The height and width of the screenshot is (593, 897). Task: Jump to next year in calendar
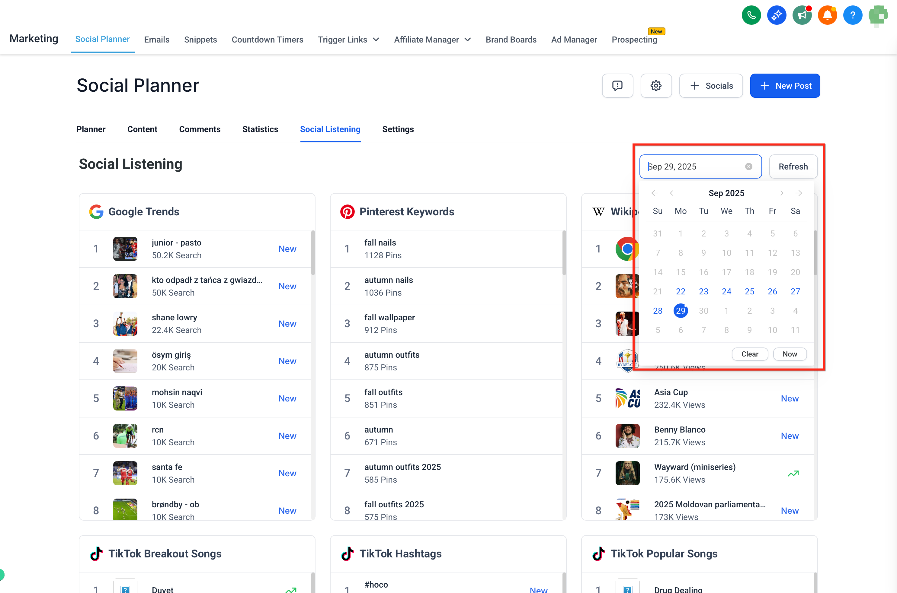pyautogui.click(x=798, y=193)
